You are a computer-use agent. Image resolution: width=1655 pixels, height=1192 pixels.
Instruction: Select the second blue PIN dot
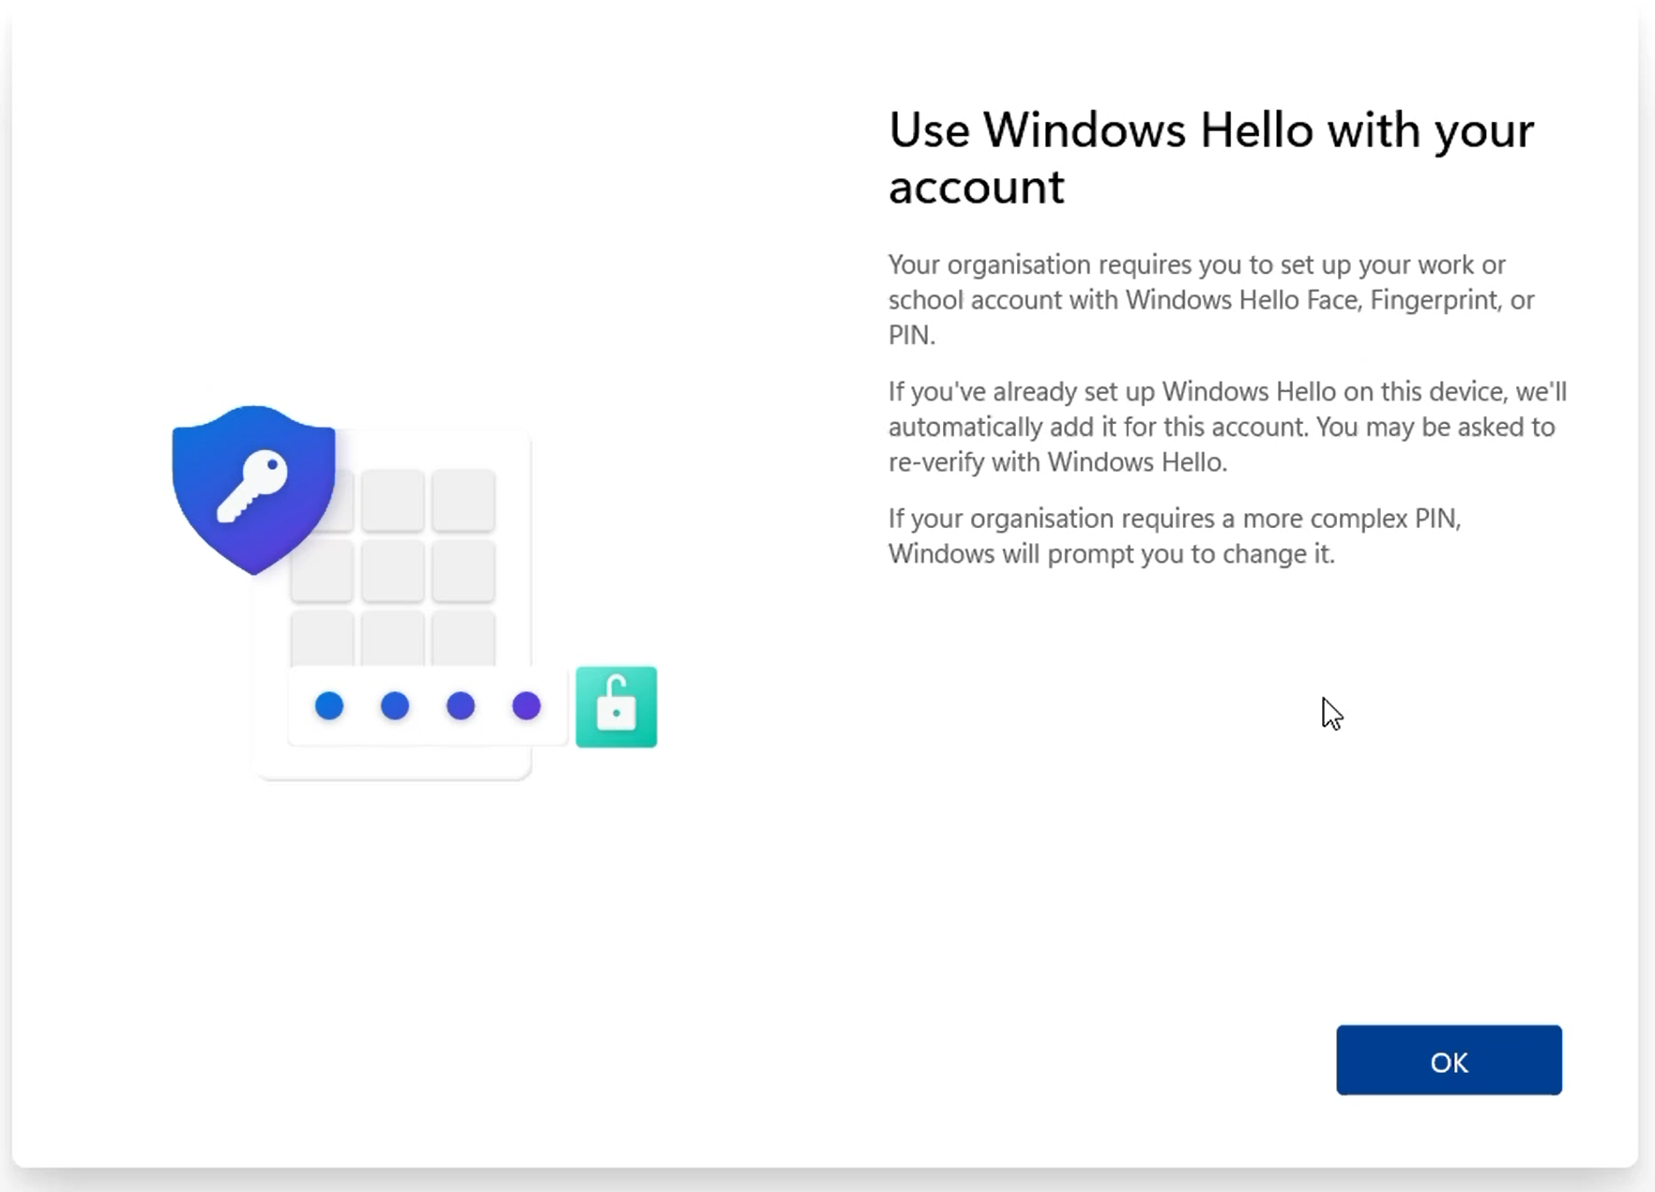coord(393,706)
